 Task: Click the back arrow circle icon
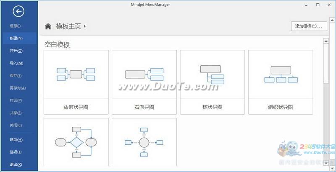18,11
